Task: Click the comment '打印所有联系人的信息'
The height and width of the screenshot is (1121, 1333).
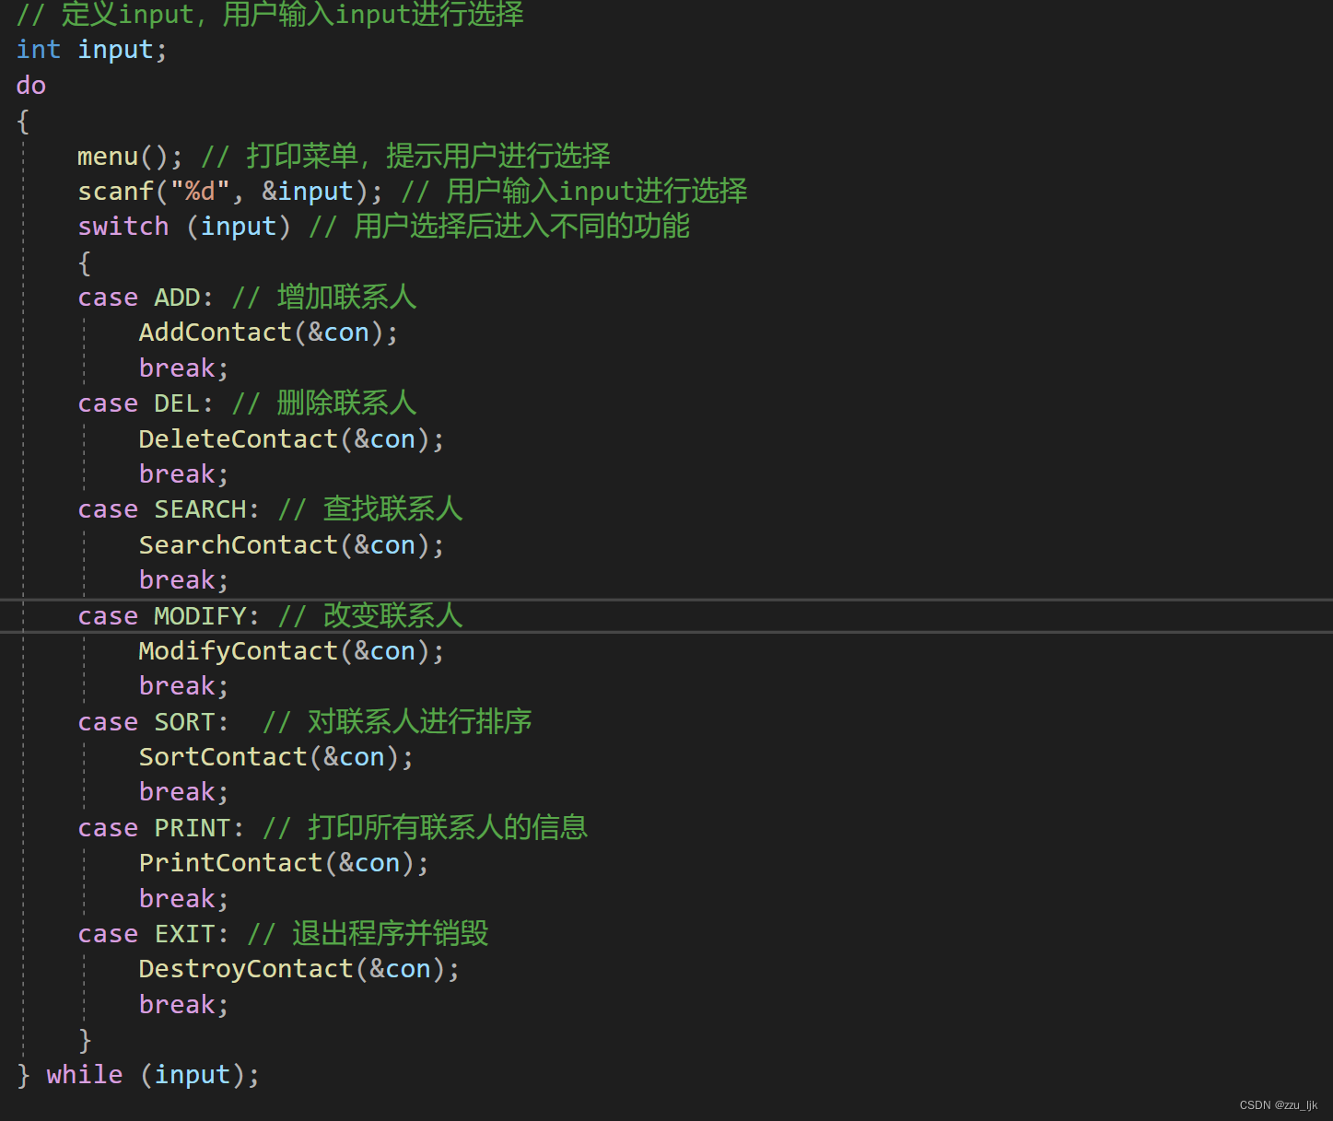Action: click(x=448, y=828)
